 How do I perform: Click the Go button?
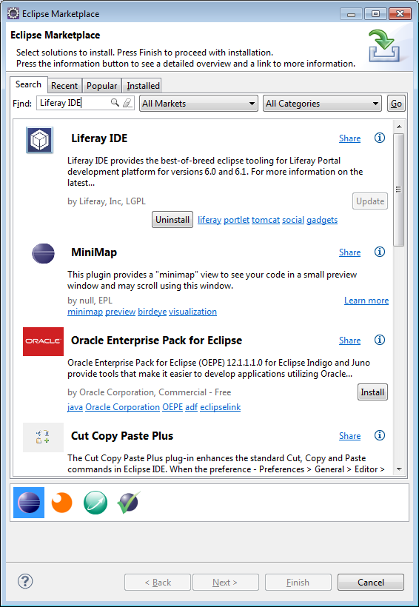click(x=396, y=104)
